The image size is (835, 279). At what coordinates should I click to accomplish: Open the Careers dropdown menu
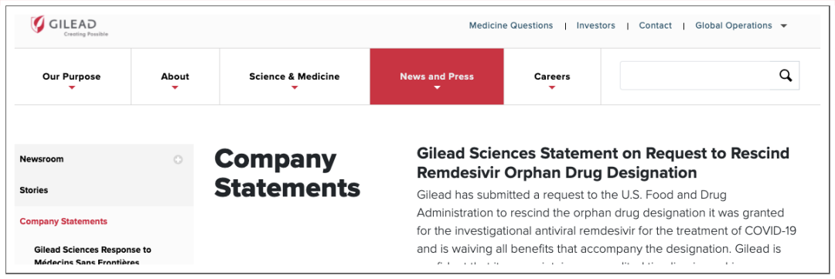tap(552, 77)
